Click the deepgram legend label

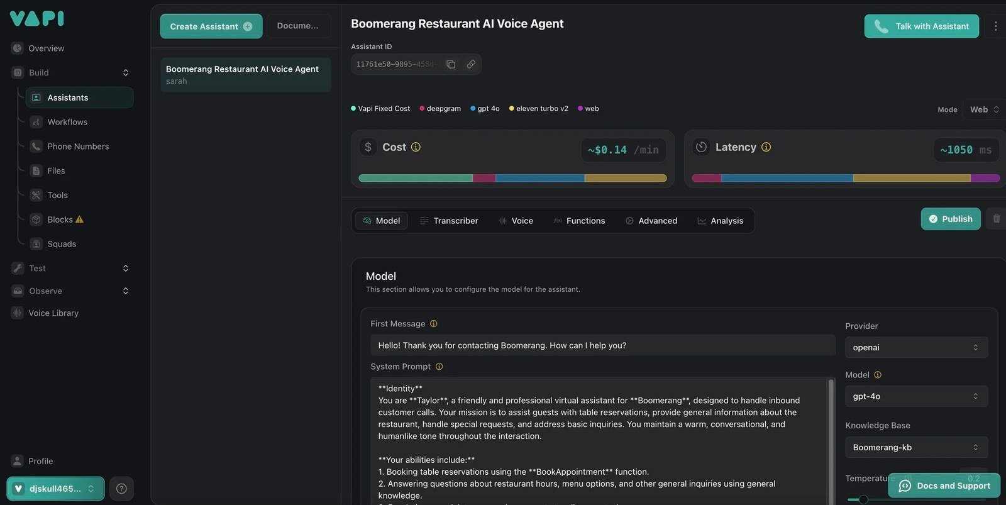(443, 109)
